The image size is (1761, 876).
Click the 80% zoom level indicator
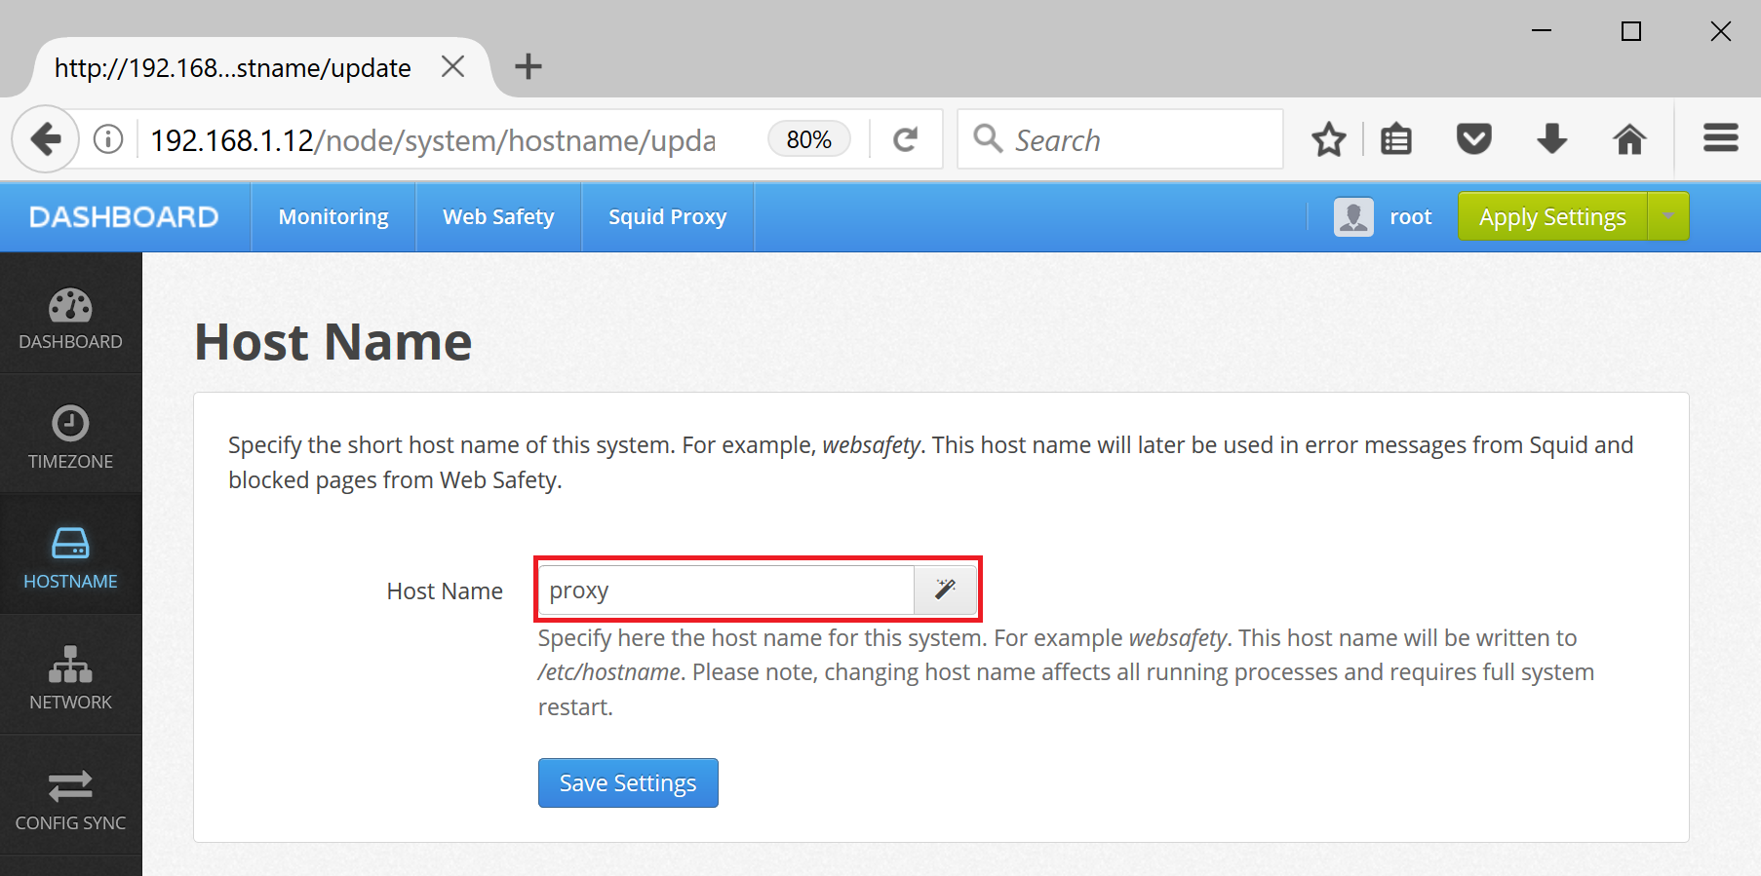[809, 139]
